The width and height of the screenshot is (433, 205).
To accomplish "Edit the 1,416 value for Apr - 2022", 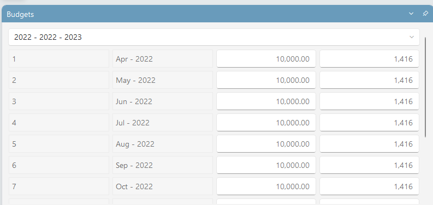I will [x=369, y=59].
